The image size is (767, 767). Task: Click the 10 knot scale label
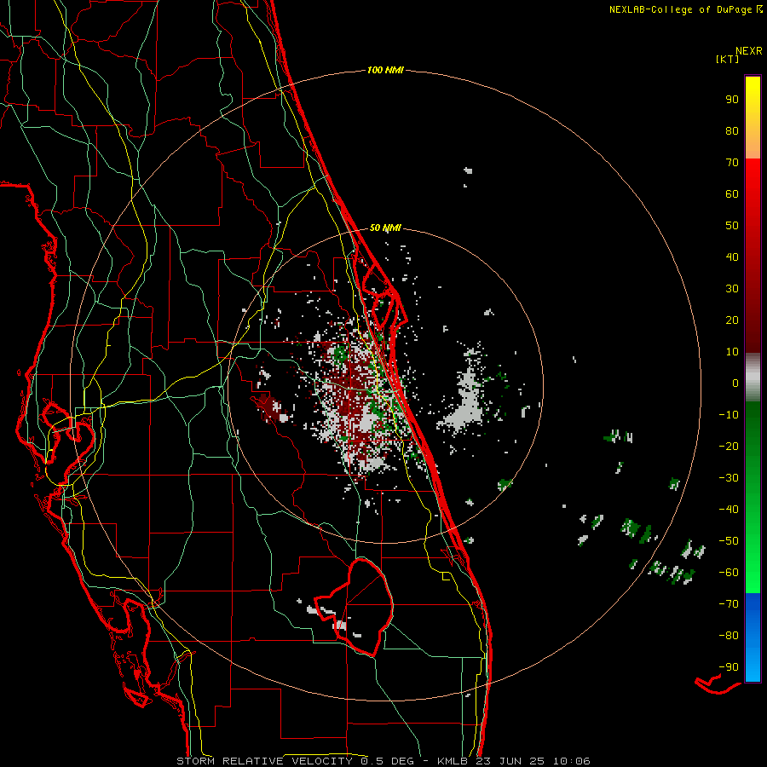coord(732,352)
